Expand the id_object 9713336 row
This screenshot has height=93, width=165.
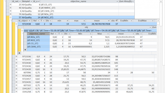tap(16, 56)
